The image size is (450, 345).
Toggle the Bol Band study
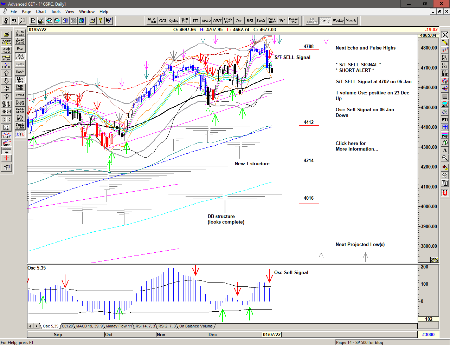[x=20, y=57]
